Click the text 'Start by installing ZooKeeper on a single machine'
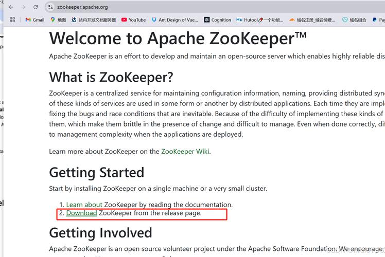Image resolution: width=385 pixels, height=257 pixels. pyautogui.click(x=124, y=189)
